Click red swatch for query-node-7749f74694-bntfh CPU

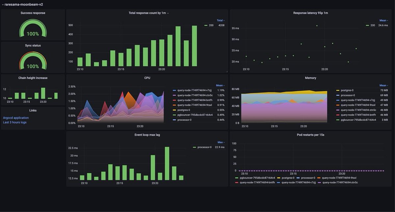tap(174, 100)
